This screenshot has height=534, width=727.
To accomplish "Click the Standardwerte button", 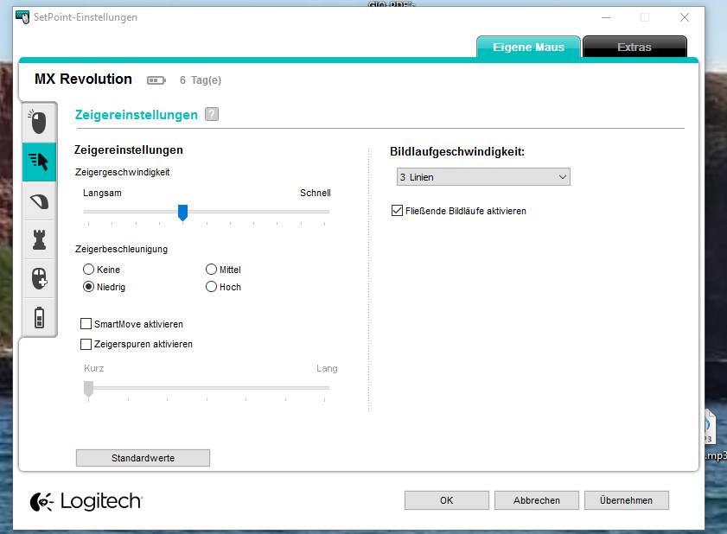I will (143, 458).
